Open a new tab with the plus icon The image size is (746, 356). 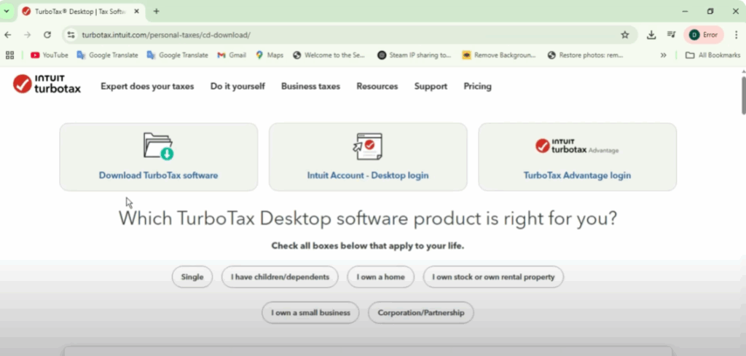156,12
